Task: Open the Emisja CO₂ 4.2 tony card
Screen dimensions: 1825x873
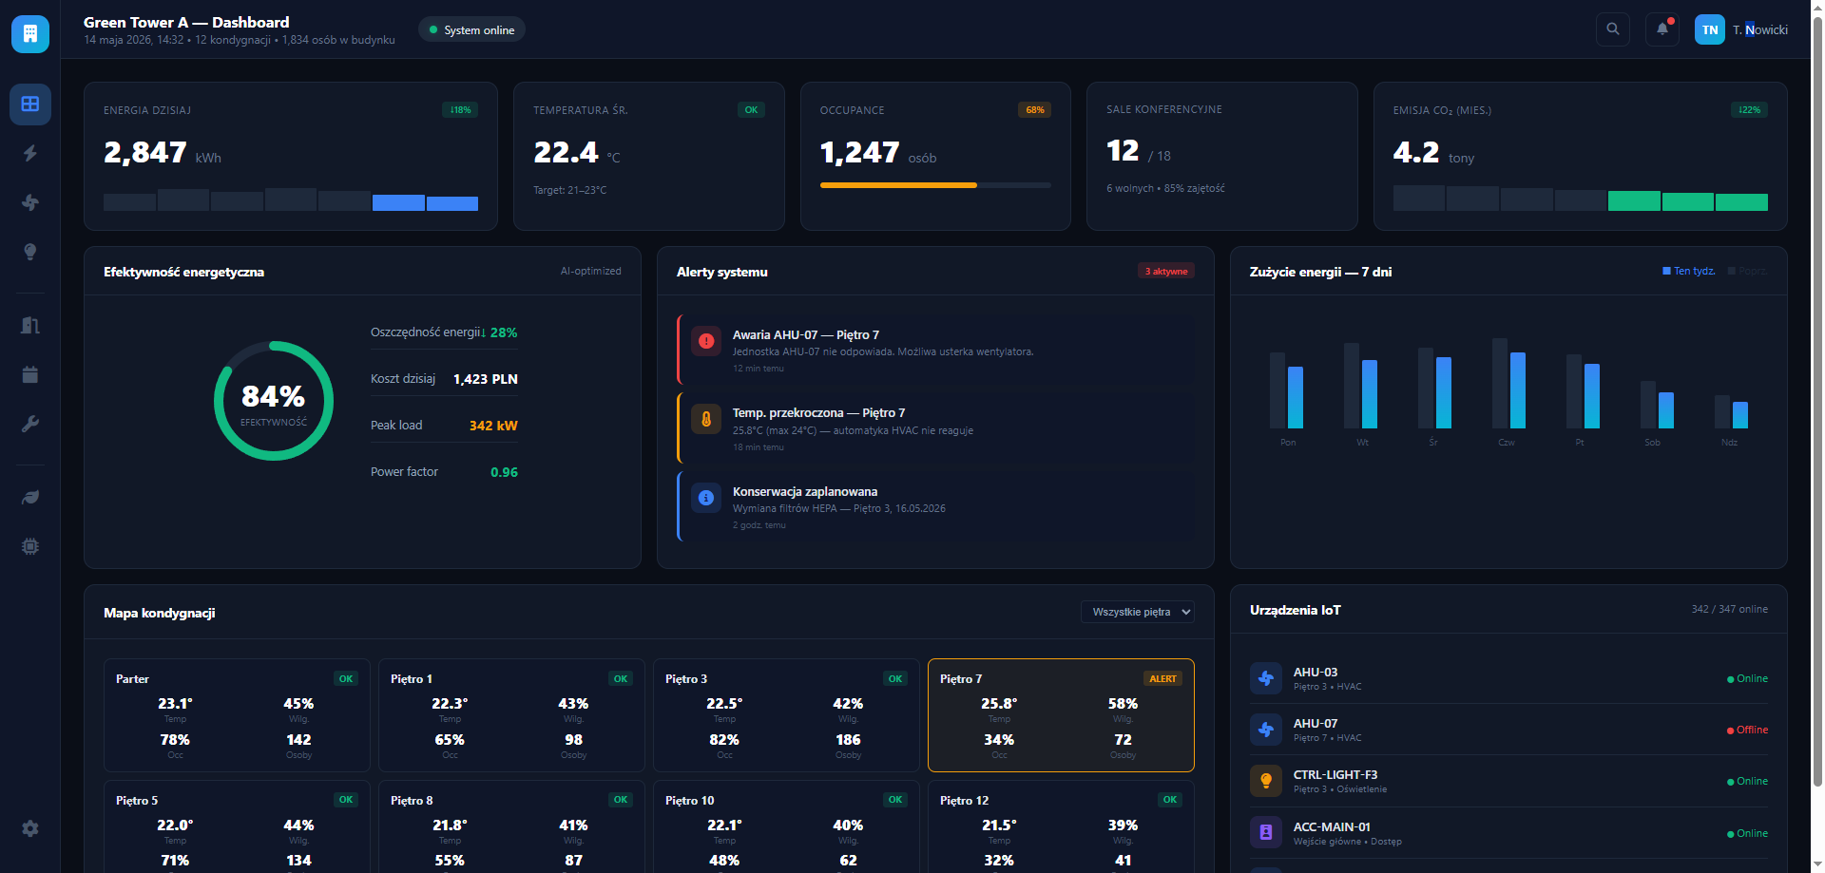Action: click(x=1581, y=156)
